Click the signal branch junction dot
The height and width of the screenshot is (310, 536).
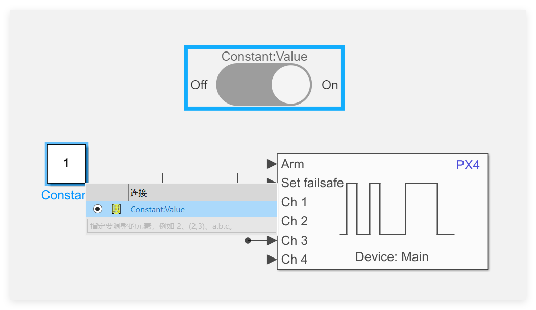click(248, 240)
